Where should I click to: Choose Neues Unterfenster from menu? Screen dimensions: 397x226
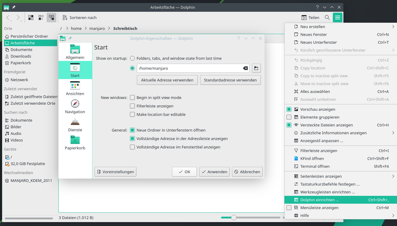341,42
